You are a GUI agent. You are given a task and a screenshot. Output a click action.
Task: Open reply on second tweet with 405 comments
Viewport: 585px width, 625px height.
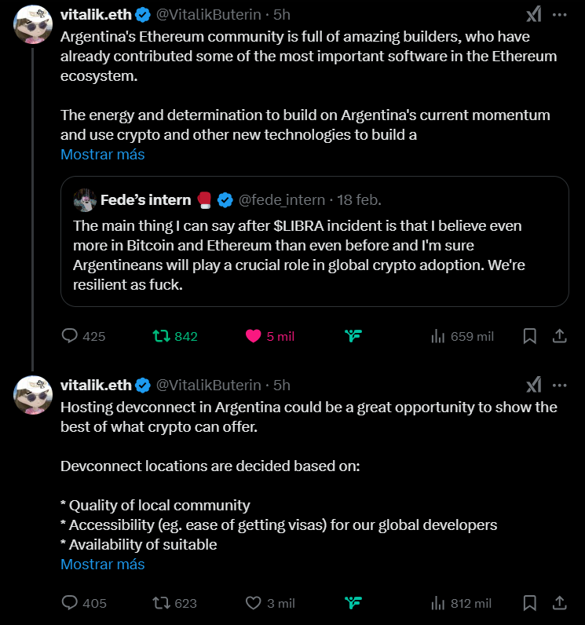point(71,603)
